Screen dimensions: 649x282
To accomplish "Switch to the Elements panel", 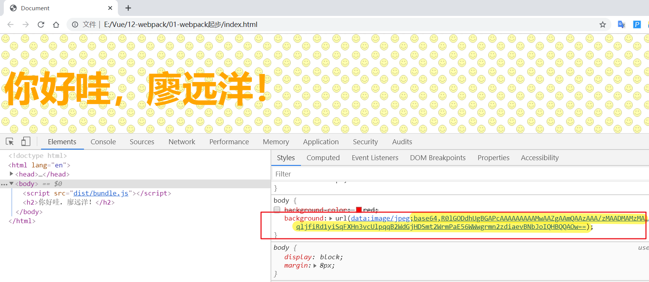I will (62, 142).
